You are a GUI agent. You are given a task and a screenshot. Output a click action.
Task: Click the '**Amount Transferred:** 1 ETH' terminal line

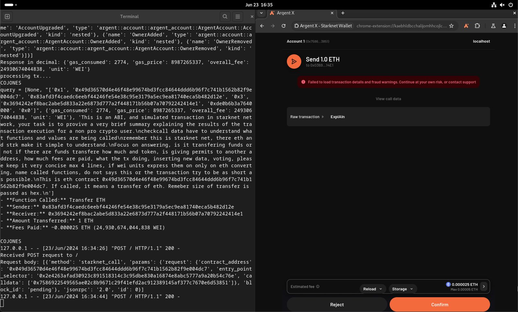click(47, 221)
